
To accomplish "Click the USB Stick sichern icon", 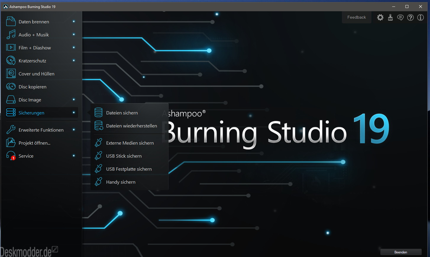I will point(98,156).
